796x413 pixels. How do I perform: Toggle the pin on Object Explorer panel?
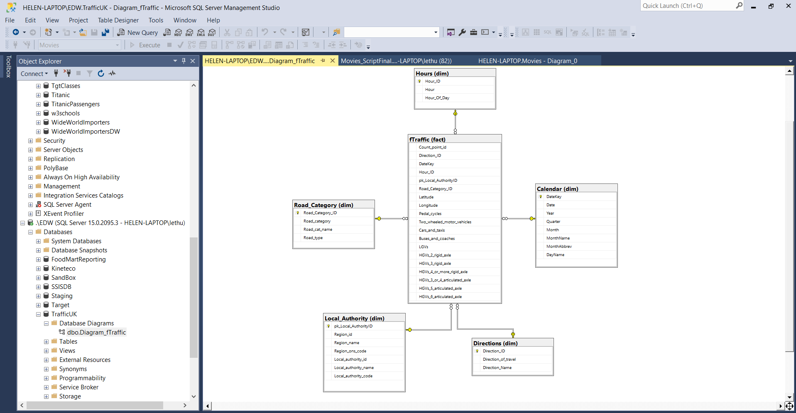click(184, 61)
